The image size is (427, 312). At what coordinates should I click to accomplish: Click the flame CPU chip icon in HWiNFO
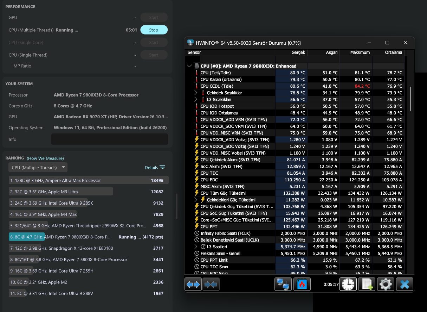coord(302,284)
